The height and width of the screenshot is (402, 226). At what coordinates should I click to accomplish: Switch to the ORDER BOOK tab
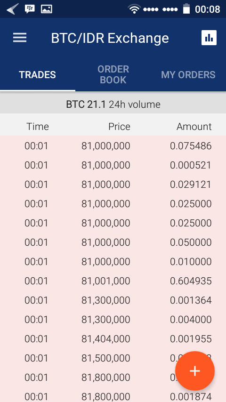click(x=113, y=74)
